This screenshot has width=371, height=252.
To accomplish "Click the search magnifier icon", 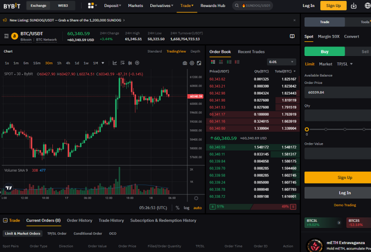I will click(x=237, y=5).
